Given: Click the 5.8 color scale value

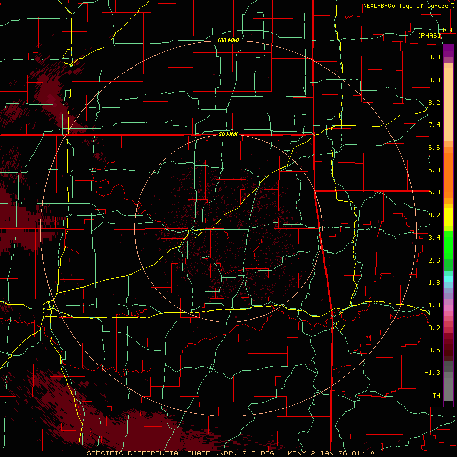Looking at the screenshot, I should (434, 170).
